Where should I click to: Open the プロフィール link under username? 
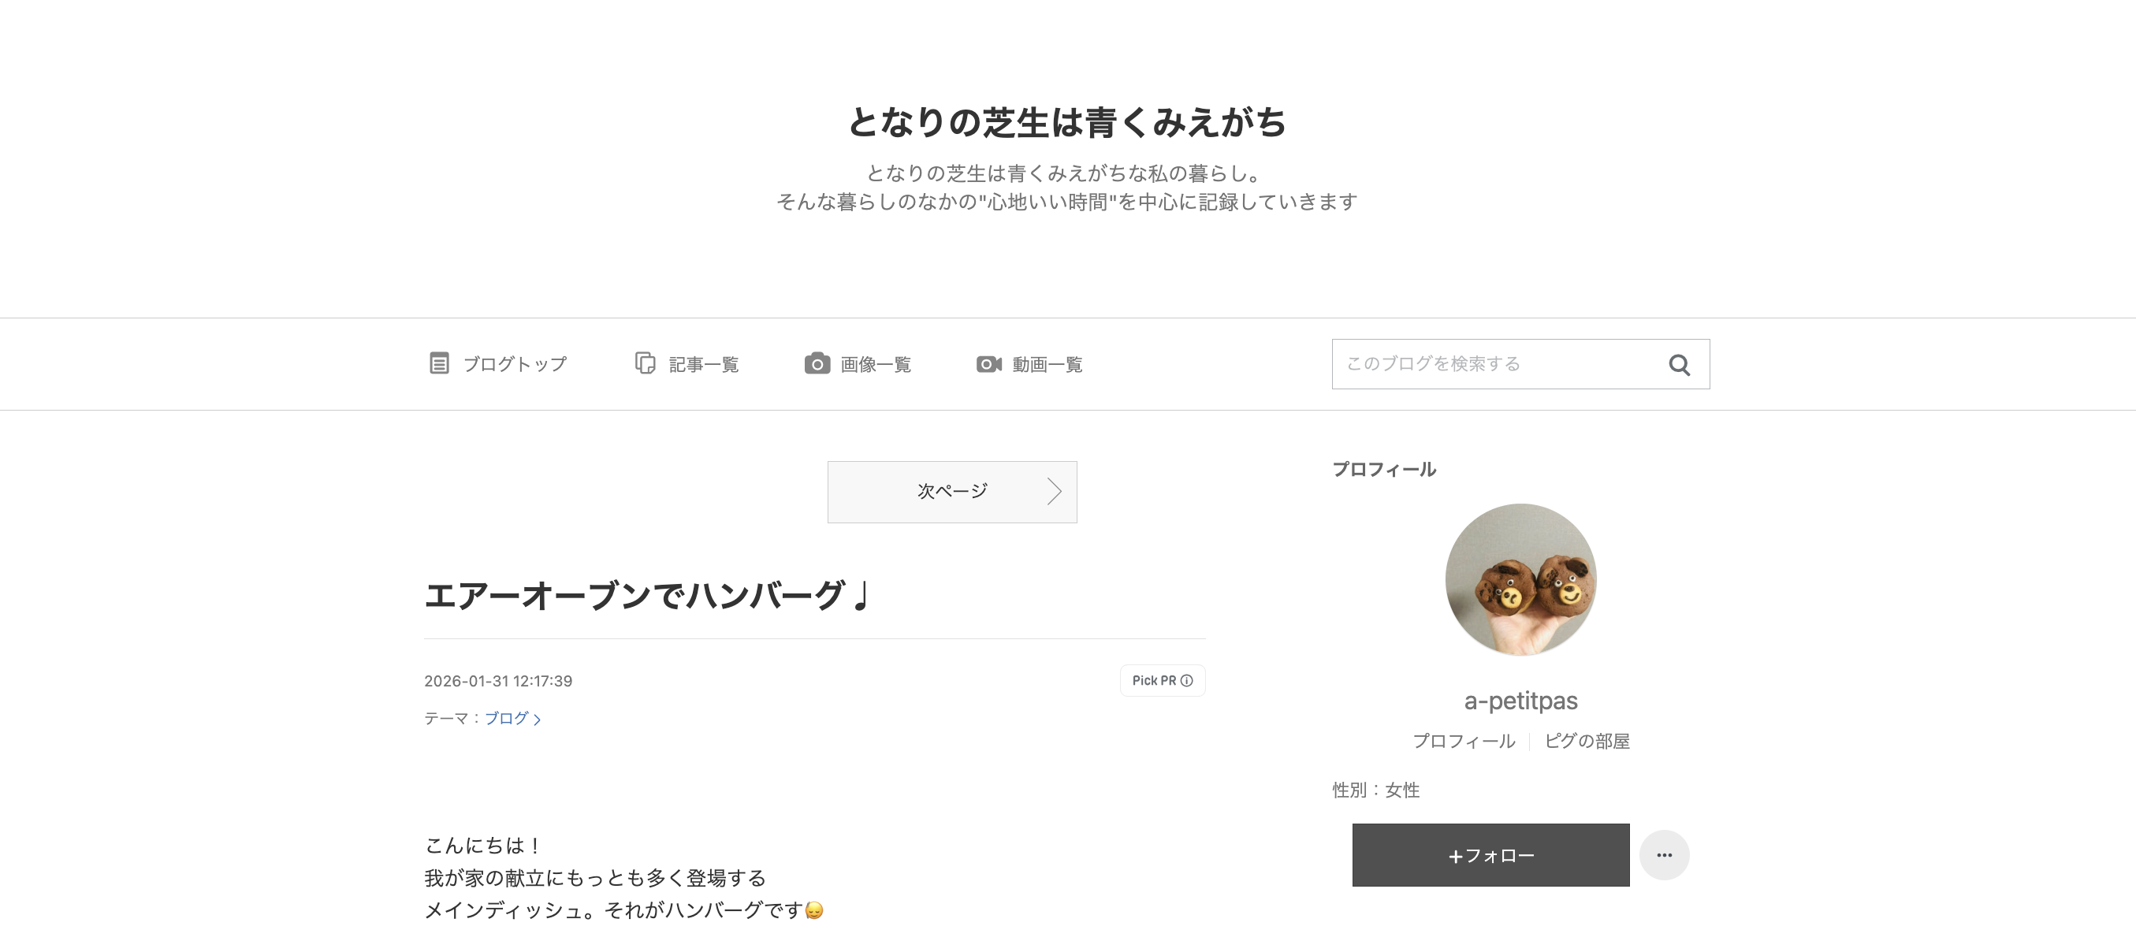point(1464,740)
